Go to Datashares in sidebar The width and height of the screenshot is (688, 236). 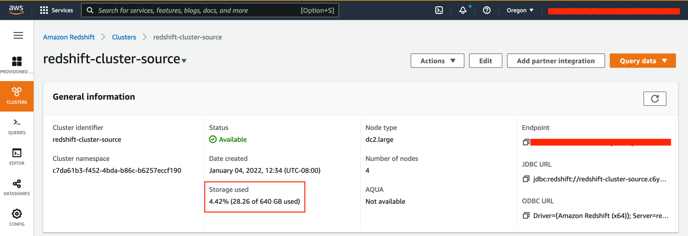[x=17, y=187]
